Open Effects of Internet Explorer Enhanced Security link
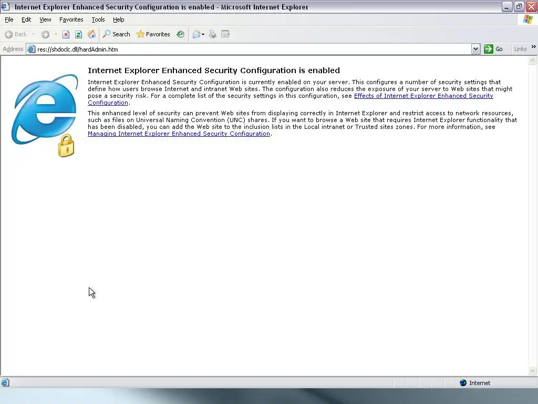Viewport: 538px width, 404px height. [423, 96]
